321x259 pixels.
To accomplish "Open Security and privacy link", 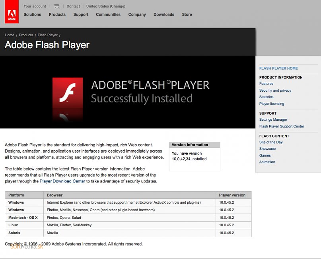I will (275, 90).
